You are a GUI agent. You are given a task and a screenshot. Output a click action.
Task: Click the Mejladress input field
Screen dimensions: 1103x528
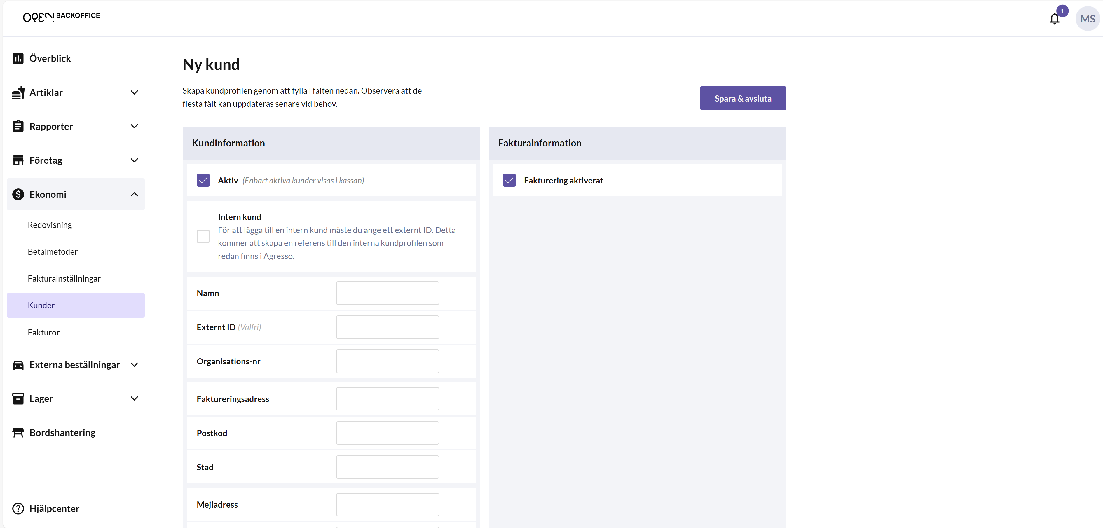pos(388,504)
